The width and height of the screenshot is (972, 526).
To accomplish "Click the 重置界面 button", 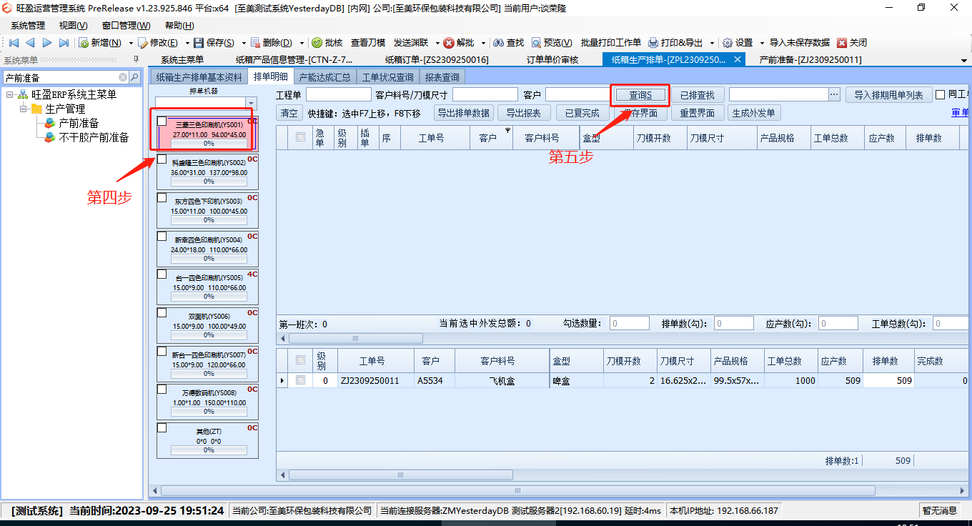I will point(698,113).
